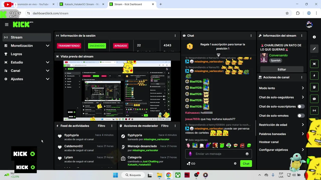Open the Información de la sesión options menu

click(175, 36)
